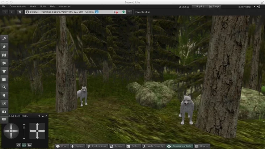This screenshot has width=265, height=149.
Task: Add current location as landmark with star
Action: point(123,12)
